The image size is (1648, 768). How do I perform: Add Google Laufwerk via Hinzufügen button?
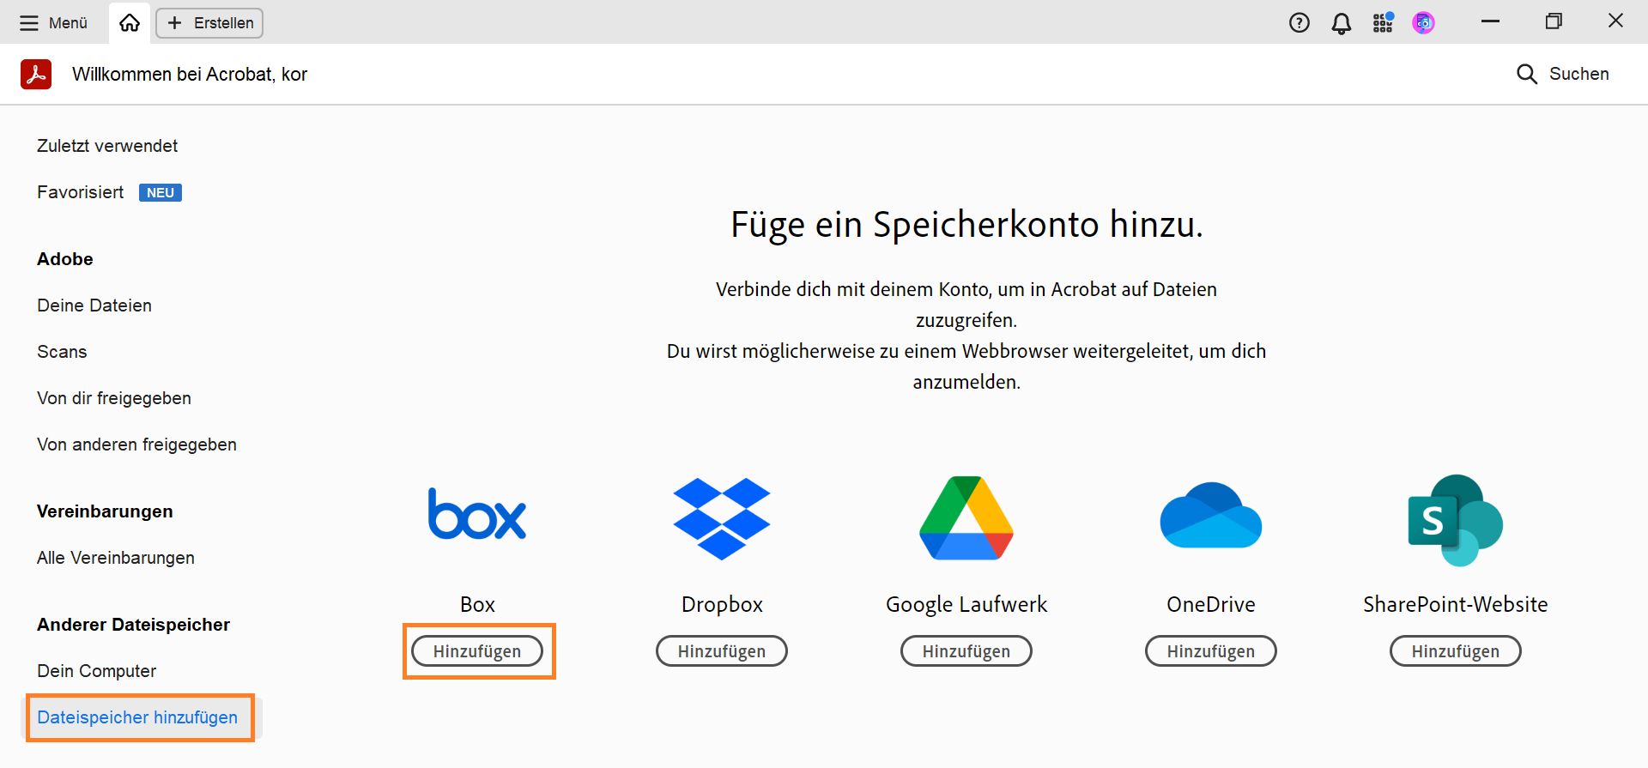pyautogui.click(x=966, y=651)
